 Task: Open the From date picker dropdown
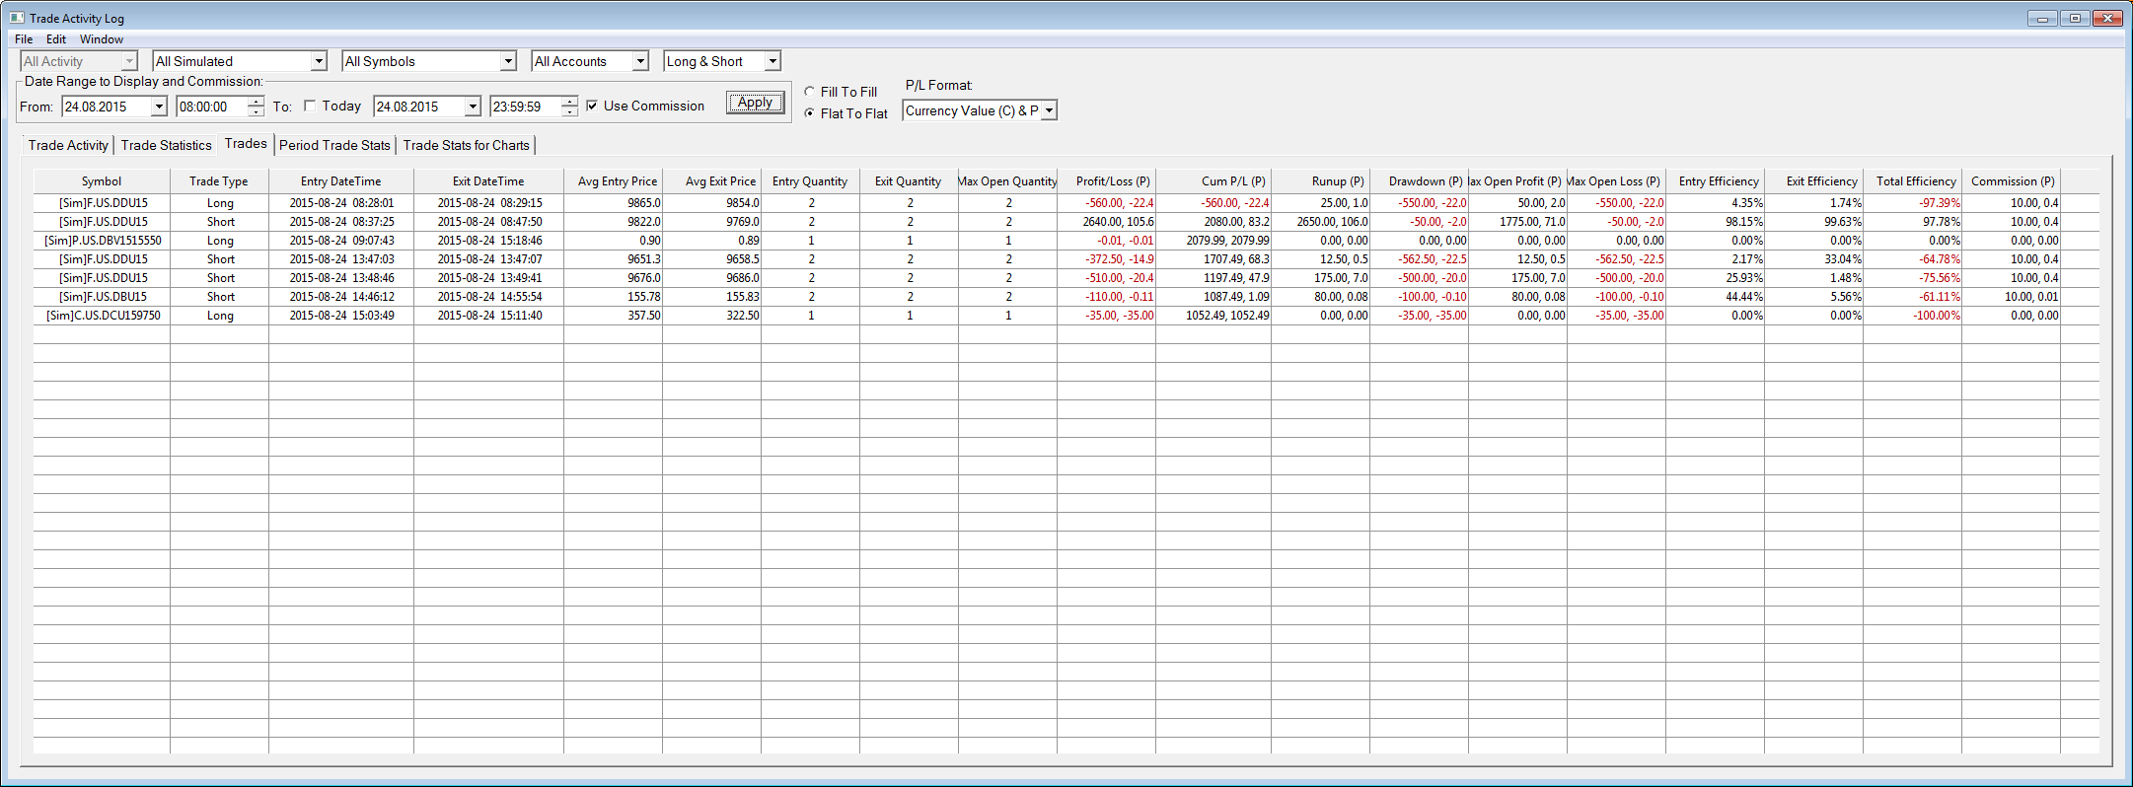pos(159,107)
